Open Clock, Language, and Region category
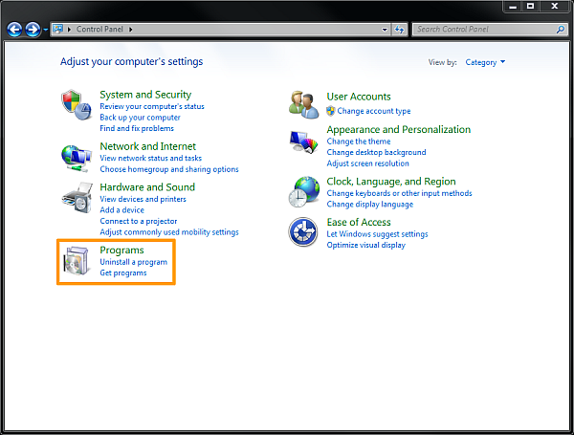The width and height of the screenshot is (574, 435). coord(391,182)
